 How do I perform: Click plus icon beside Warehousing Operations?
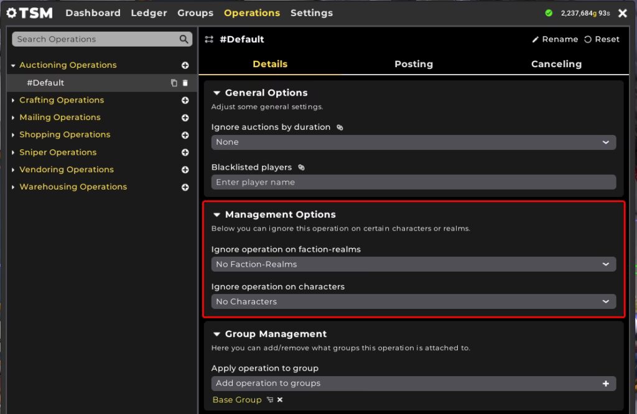185,187
